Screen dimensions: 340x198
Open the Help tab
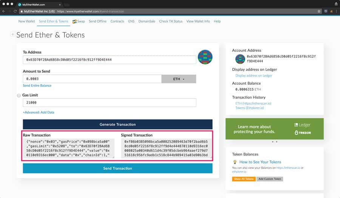point(217,21)
